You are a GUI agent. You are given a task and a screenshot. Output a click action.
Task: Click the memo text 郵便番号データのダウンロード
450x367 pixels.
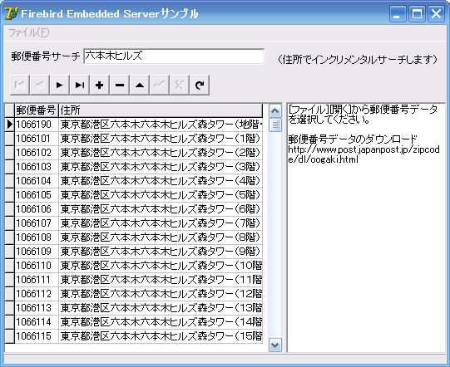pyautogui.click(x=353, y=139)
